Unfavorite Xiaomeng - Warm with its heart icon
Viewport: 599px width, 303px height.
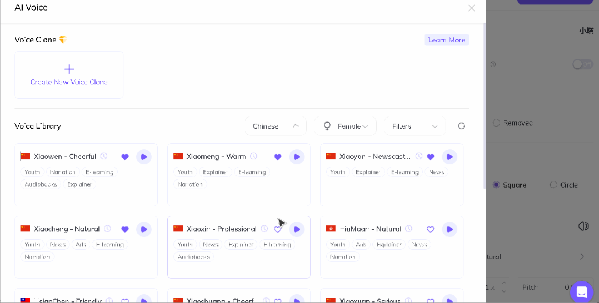pyautogui.click(x=278, y=157)
